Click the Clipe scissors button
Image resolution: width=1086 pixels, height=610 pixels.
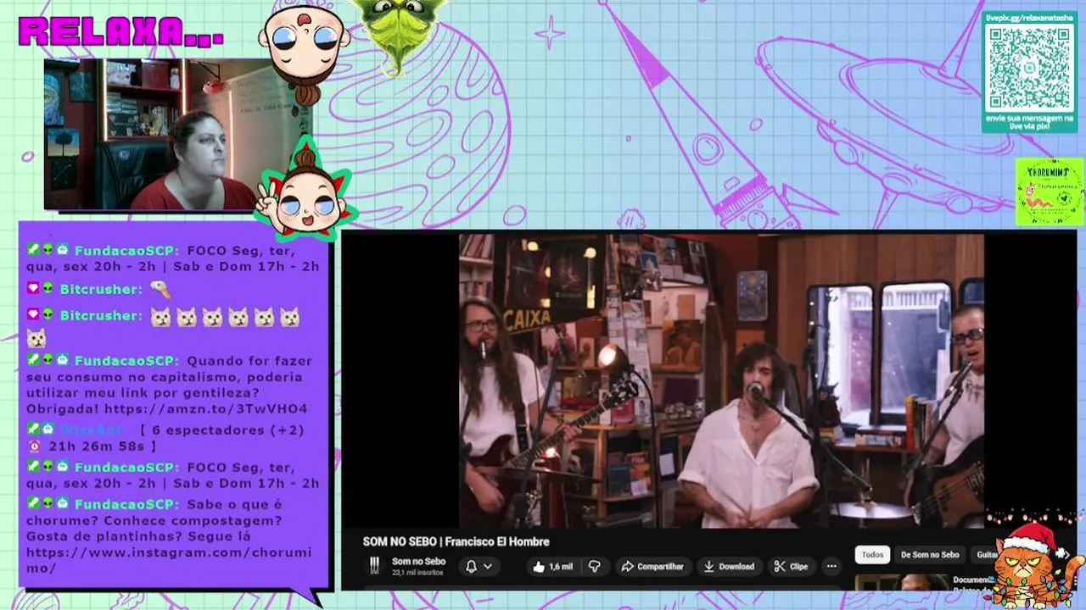tap(791, 566)
